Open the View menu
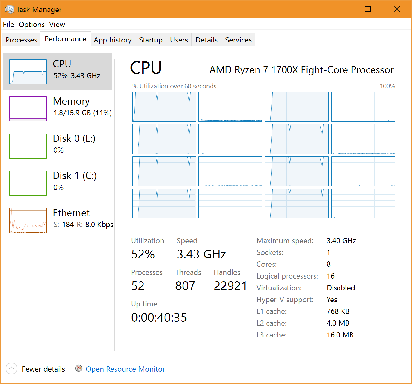This screenshot has height=384, width=412. [x=57, y=25]
